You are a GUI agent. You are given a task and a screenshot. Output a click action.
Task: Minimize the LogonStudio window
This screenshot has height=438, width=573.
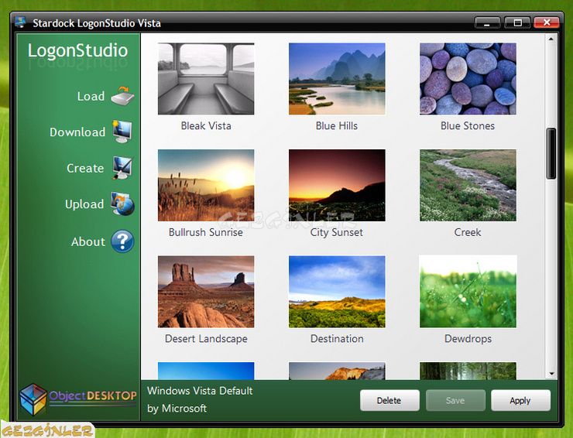tap(488, 22)
